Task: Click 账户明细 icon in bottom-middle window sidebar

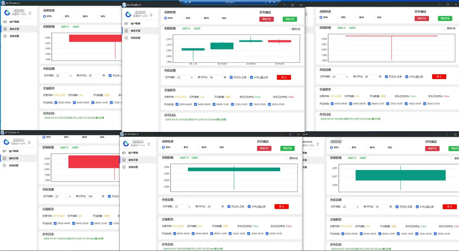Action: [124, 153]
